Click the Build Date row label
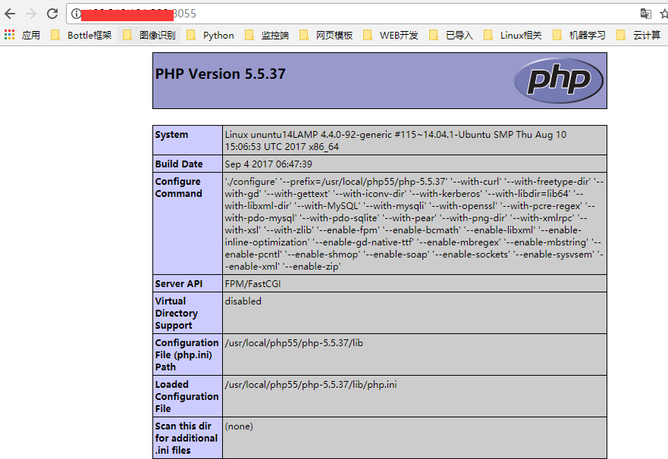The width and height of the screenshot is (668, 459). click(x=179, y=164)
